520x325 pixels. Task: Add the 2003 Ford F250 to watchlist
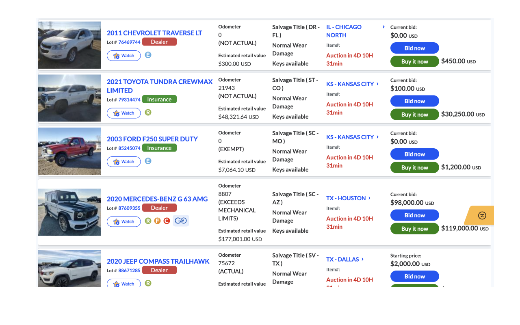coord(124,162)
